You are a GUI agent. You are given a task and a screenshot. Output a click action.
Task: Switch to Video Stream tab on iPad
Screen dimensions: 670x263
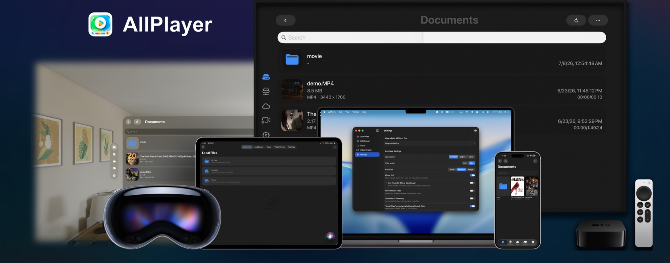pyautogui.click(x=280, y=147)
